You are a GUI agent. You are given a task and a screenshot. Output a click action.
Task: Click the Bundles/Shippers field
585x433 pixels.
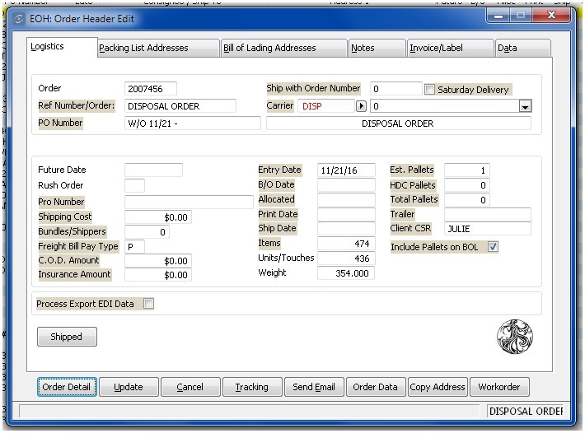tap(147, 232)
